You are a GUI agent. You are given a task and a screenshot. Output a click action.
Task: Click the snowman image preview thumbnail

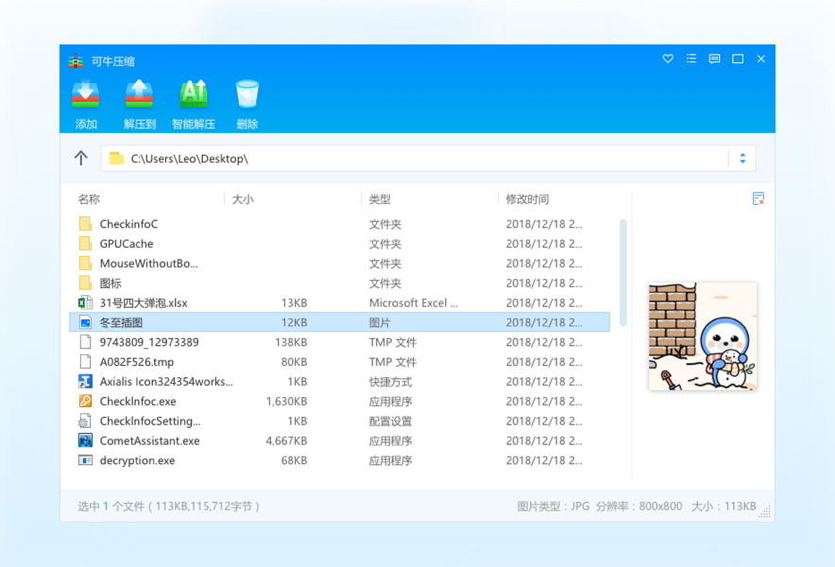coord(703,337)
